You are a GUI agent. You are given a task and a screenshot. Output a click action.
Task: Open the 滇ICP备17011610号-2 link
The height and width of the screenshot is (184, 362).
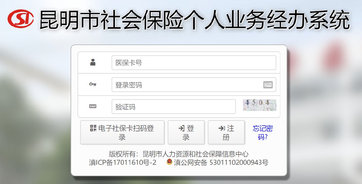(123, 163)
